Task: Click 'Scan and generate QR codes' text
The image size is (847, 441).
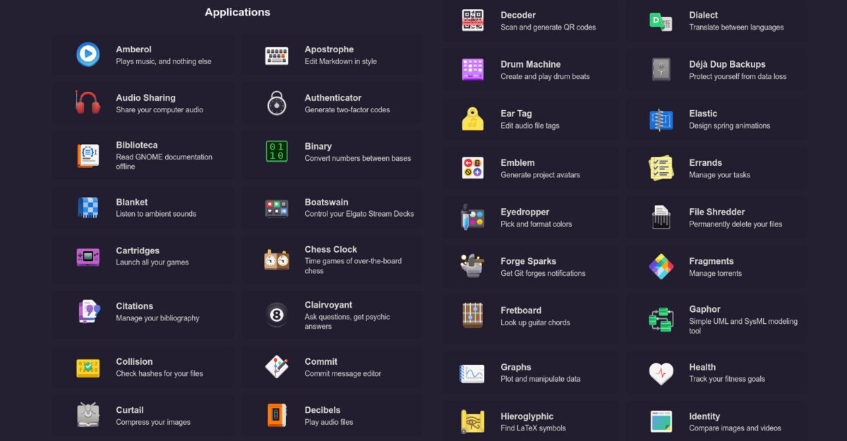Action: point(548,28)
